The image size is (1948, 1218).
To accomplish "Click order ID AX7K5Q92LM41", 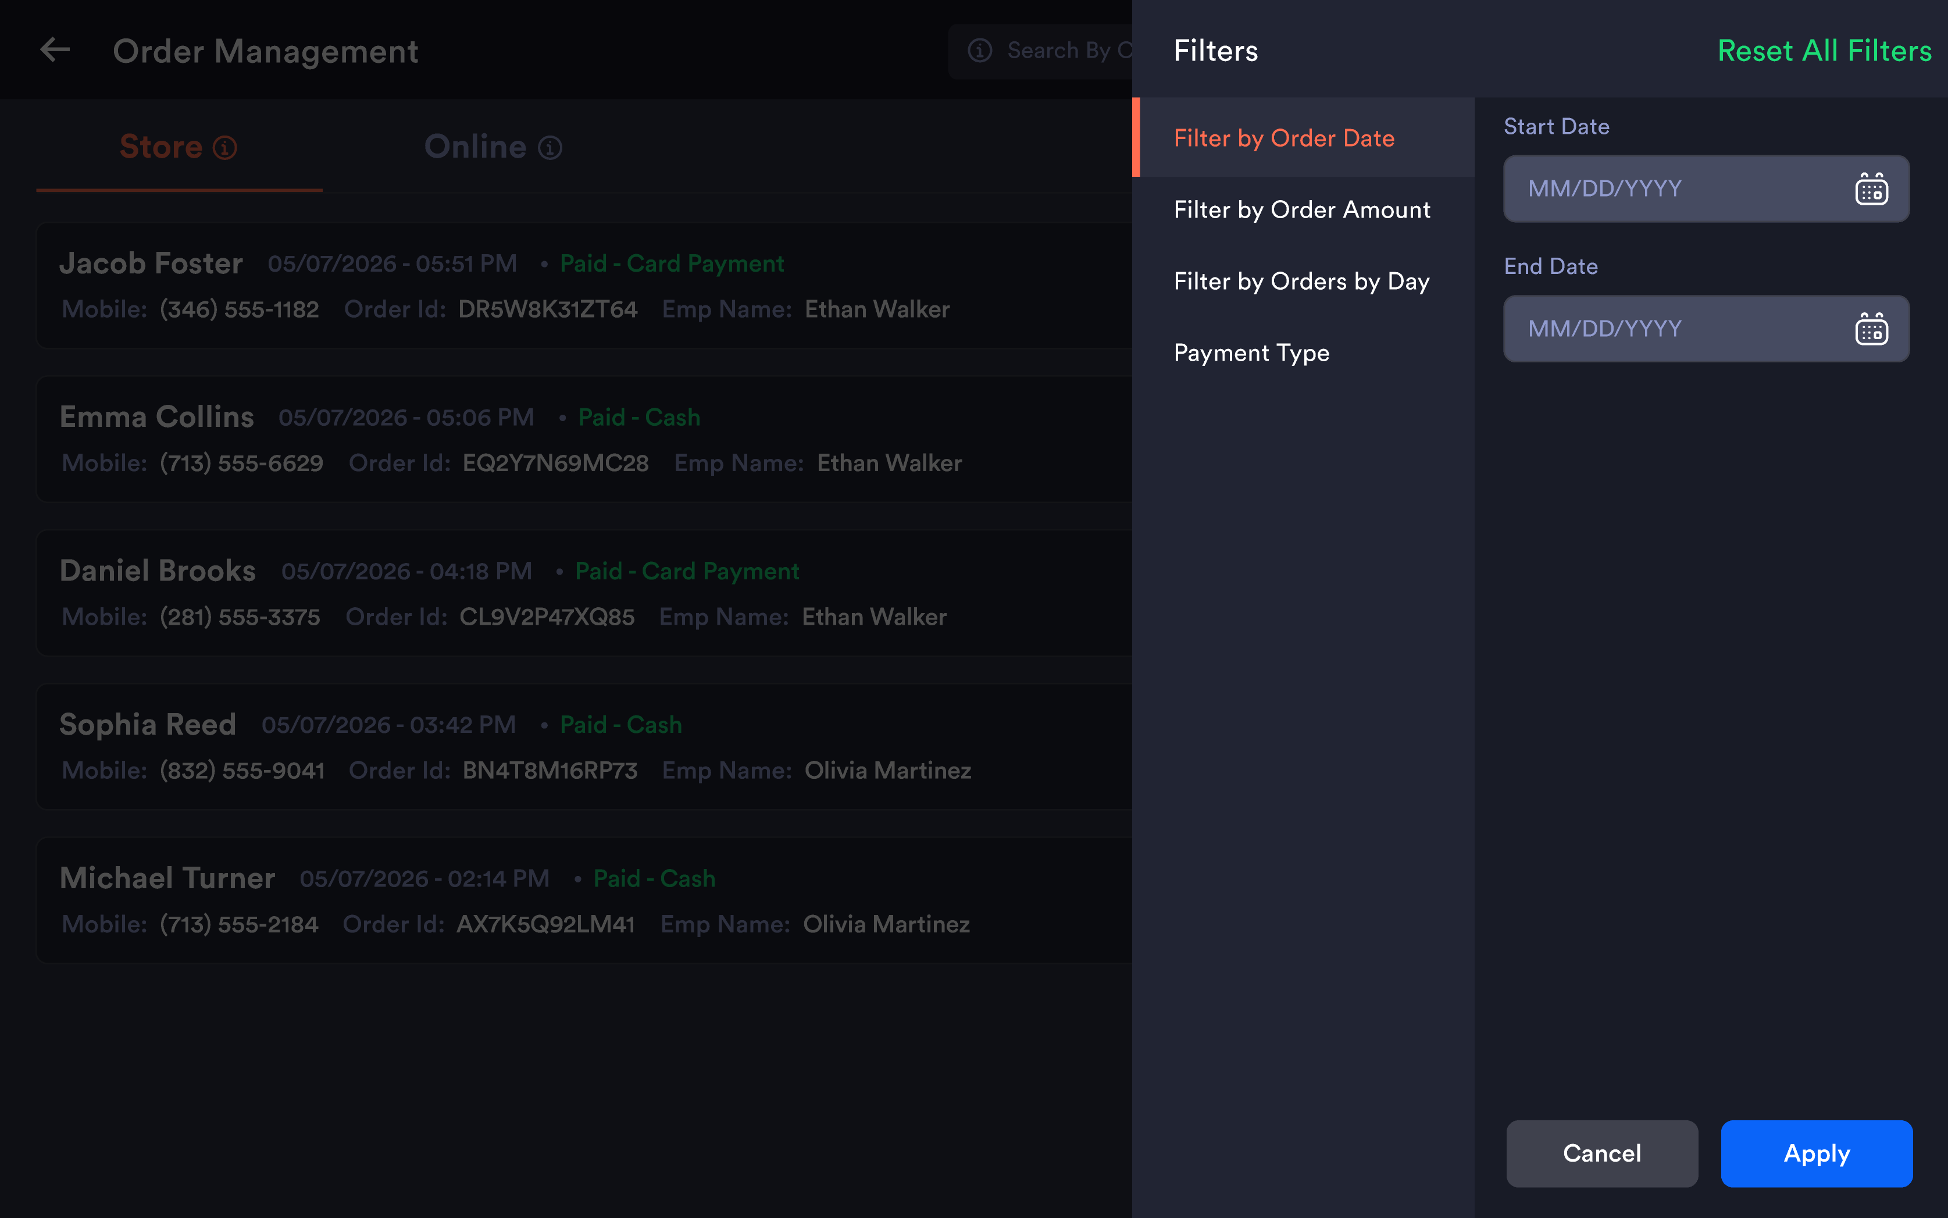I will coord(546,925).
